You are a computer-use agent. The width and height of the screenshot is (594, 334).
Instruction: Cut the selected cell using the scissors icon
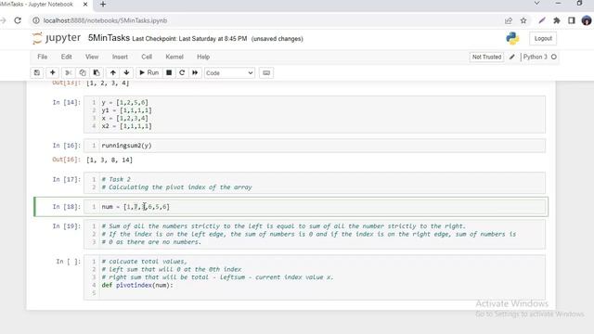click(x=68, y=72)
